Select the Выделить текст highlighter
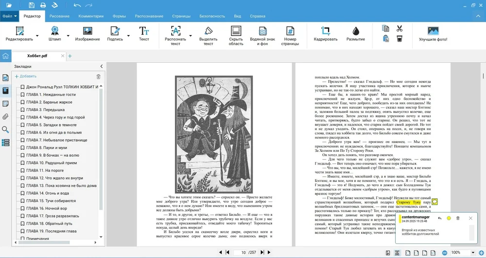Viewport: 486px width, 258px height. 208,36
